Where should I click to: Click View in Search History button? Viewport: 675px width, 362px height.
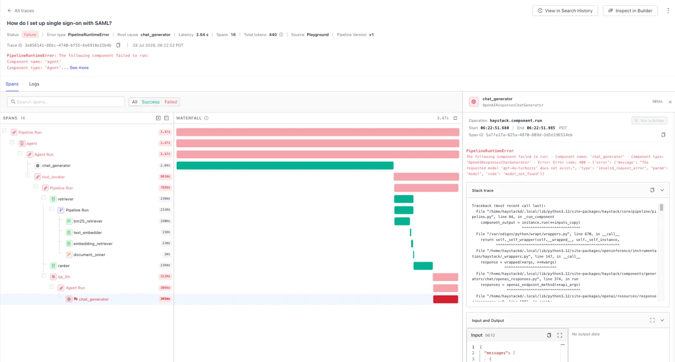pos(566,11)
